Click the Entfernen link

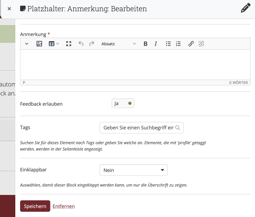point(64,206)
